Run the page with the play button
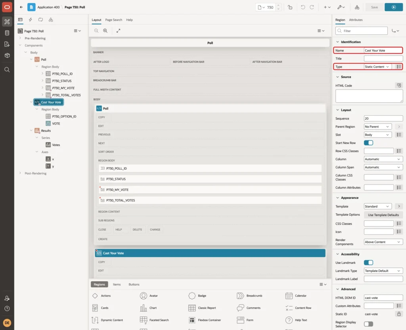Image resolution: width=406 pixels, height=330 pixels. tap(394, 7)
